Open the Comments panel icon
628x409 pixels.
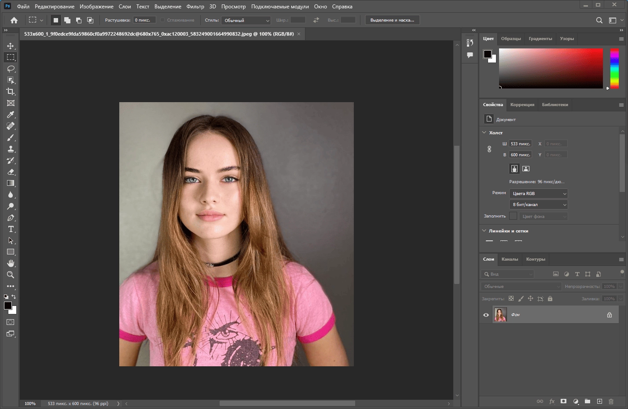tap(470, 55)
